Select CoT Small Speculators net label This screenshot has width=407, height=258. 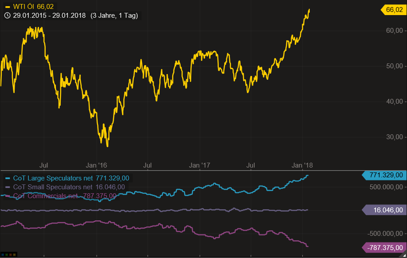[x=53, y=187]
